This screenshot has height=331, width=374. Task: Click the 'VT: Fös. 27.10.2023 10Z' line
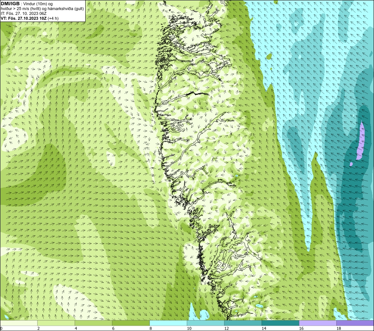30,18
